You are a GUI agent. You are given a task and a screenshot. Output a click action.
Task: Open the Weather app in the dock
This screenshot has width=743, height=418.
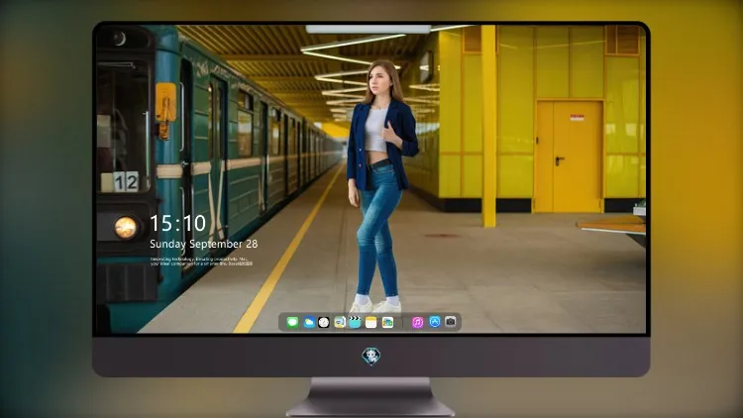[309, 322]
